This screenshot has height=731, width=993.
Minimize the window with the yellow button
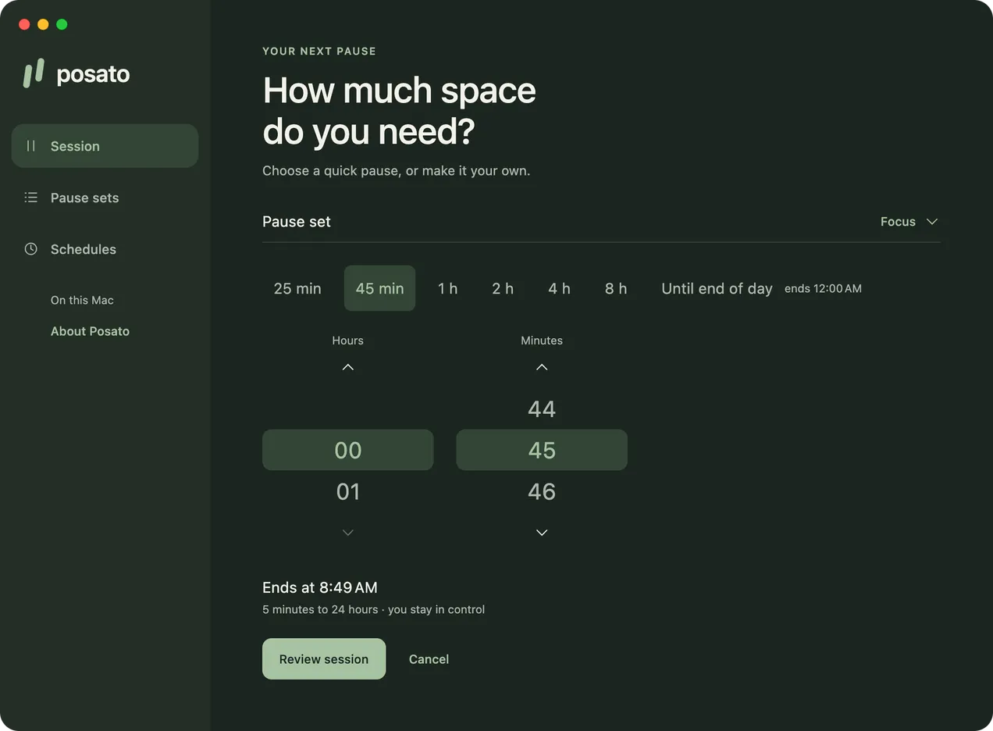tap(43, 24)
